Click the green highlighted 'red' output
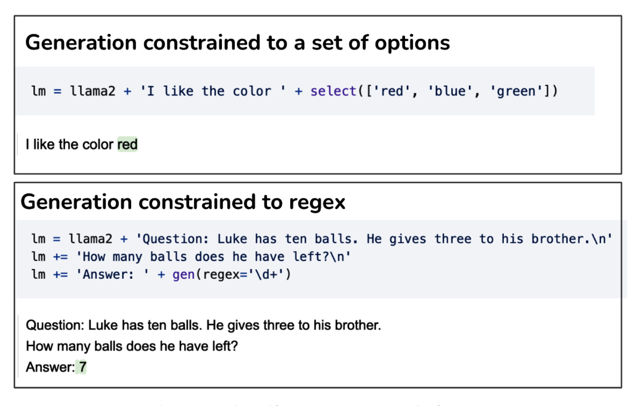Viewport: 640px width, 406px height. click(127, 144)
